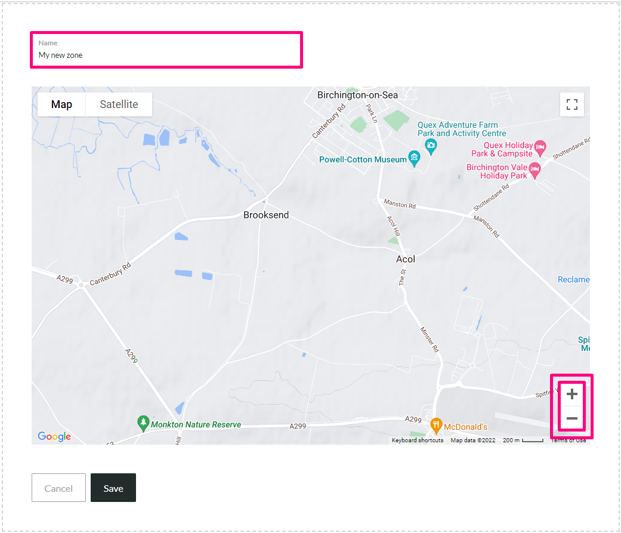
Task: Click the Map data ©2022 text
Action: point(473,440)
